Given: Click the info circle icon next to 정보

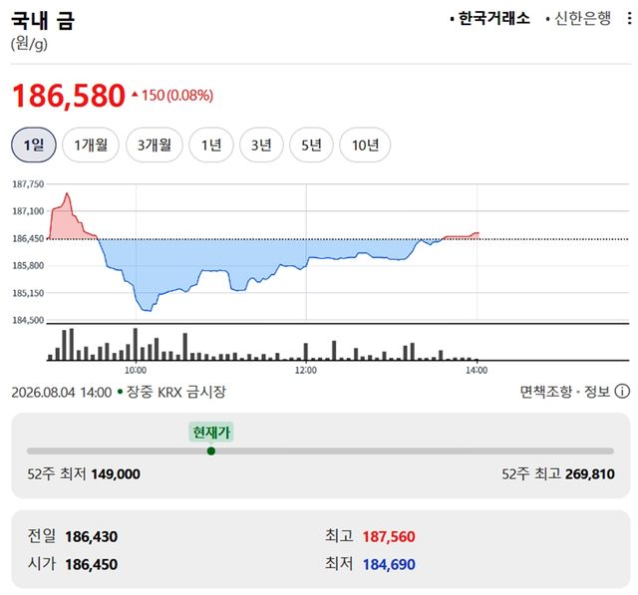Looking at the screenshot, I should coord(622,392).
